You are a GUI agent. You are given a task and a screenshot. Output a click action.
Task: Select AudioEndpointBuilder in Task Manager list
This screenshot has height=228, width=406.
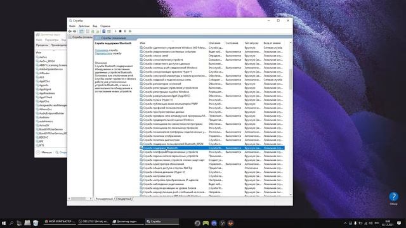click(51, 113)
